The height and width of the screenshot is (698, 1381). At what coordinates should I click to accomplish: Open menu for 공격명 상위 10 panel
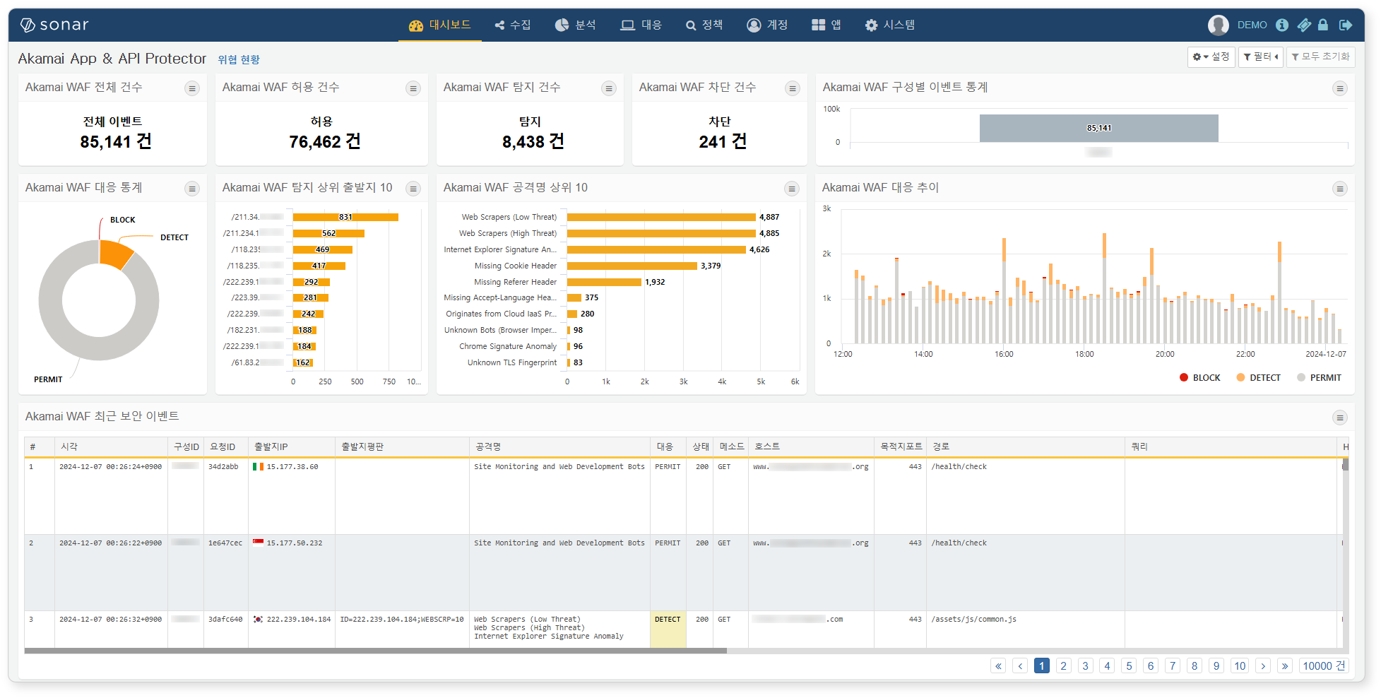click(792, 189)
